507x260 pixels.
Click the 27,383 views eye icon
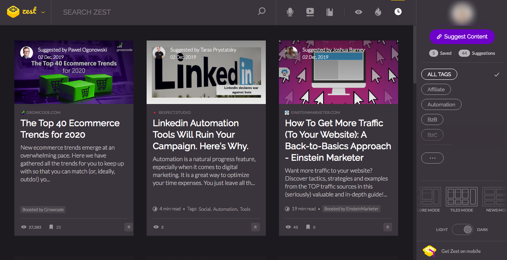[x=23, y=227]
